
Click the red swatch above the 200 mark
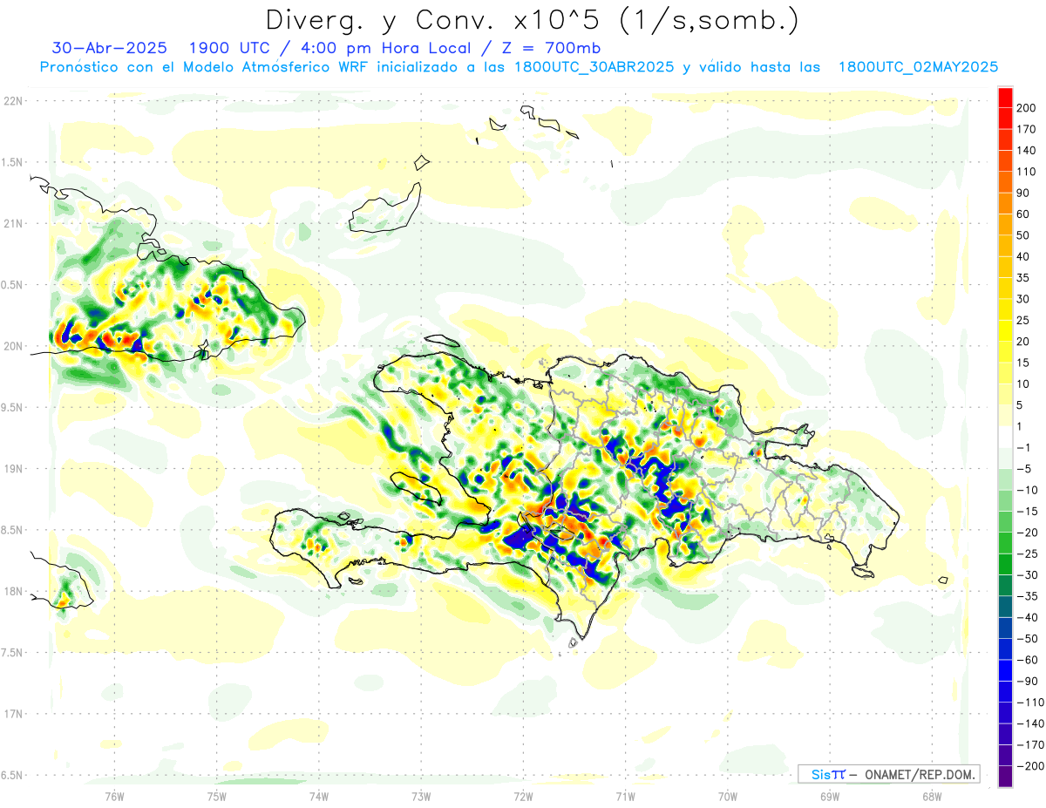point(1006,97)
